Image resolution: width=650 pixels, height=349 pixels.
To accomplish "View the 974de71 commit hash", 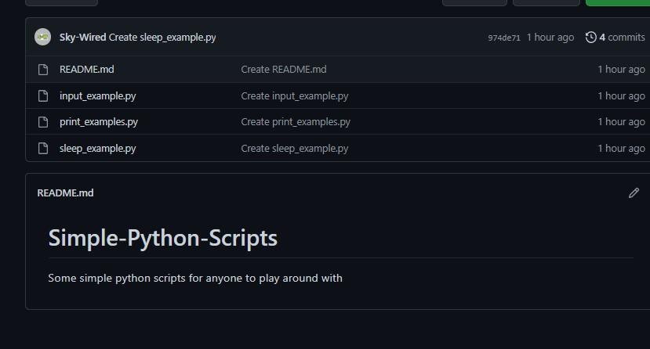I will pos(503,38).
